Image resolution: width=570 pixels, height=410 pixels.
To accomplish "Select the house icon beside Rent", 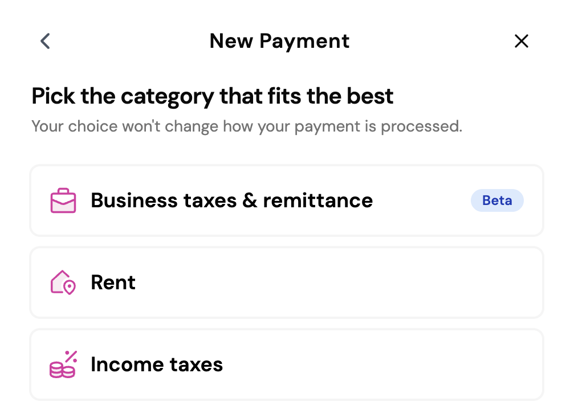I will pyautogui.click(x=62, y=282).
